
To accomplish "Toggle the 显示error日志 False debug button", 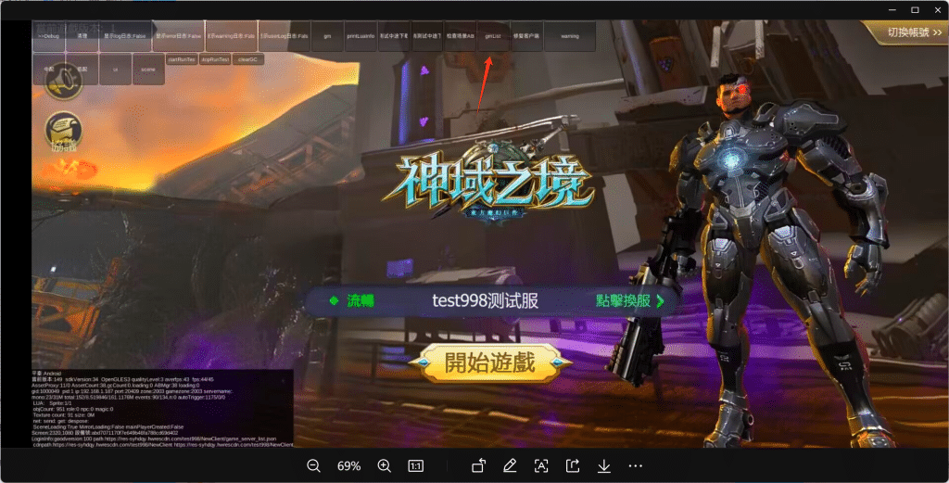I will pos(178,36).
